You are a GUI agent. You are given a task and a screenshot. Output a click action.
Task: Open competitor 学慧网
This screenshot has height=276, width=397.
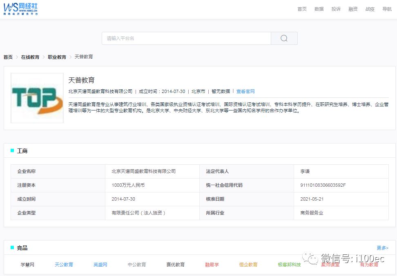(27, 265)
